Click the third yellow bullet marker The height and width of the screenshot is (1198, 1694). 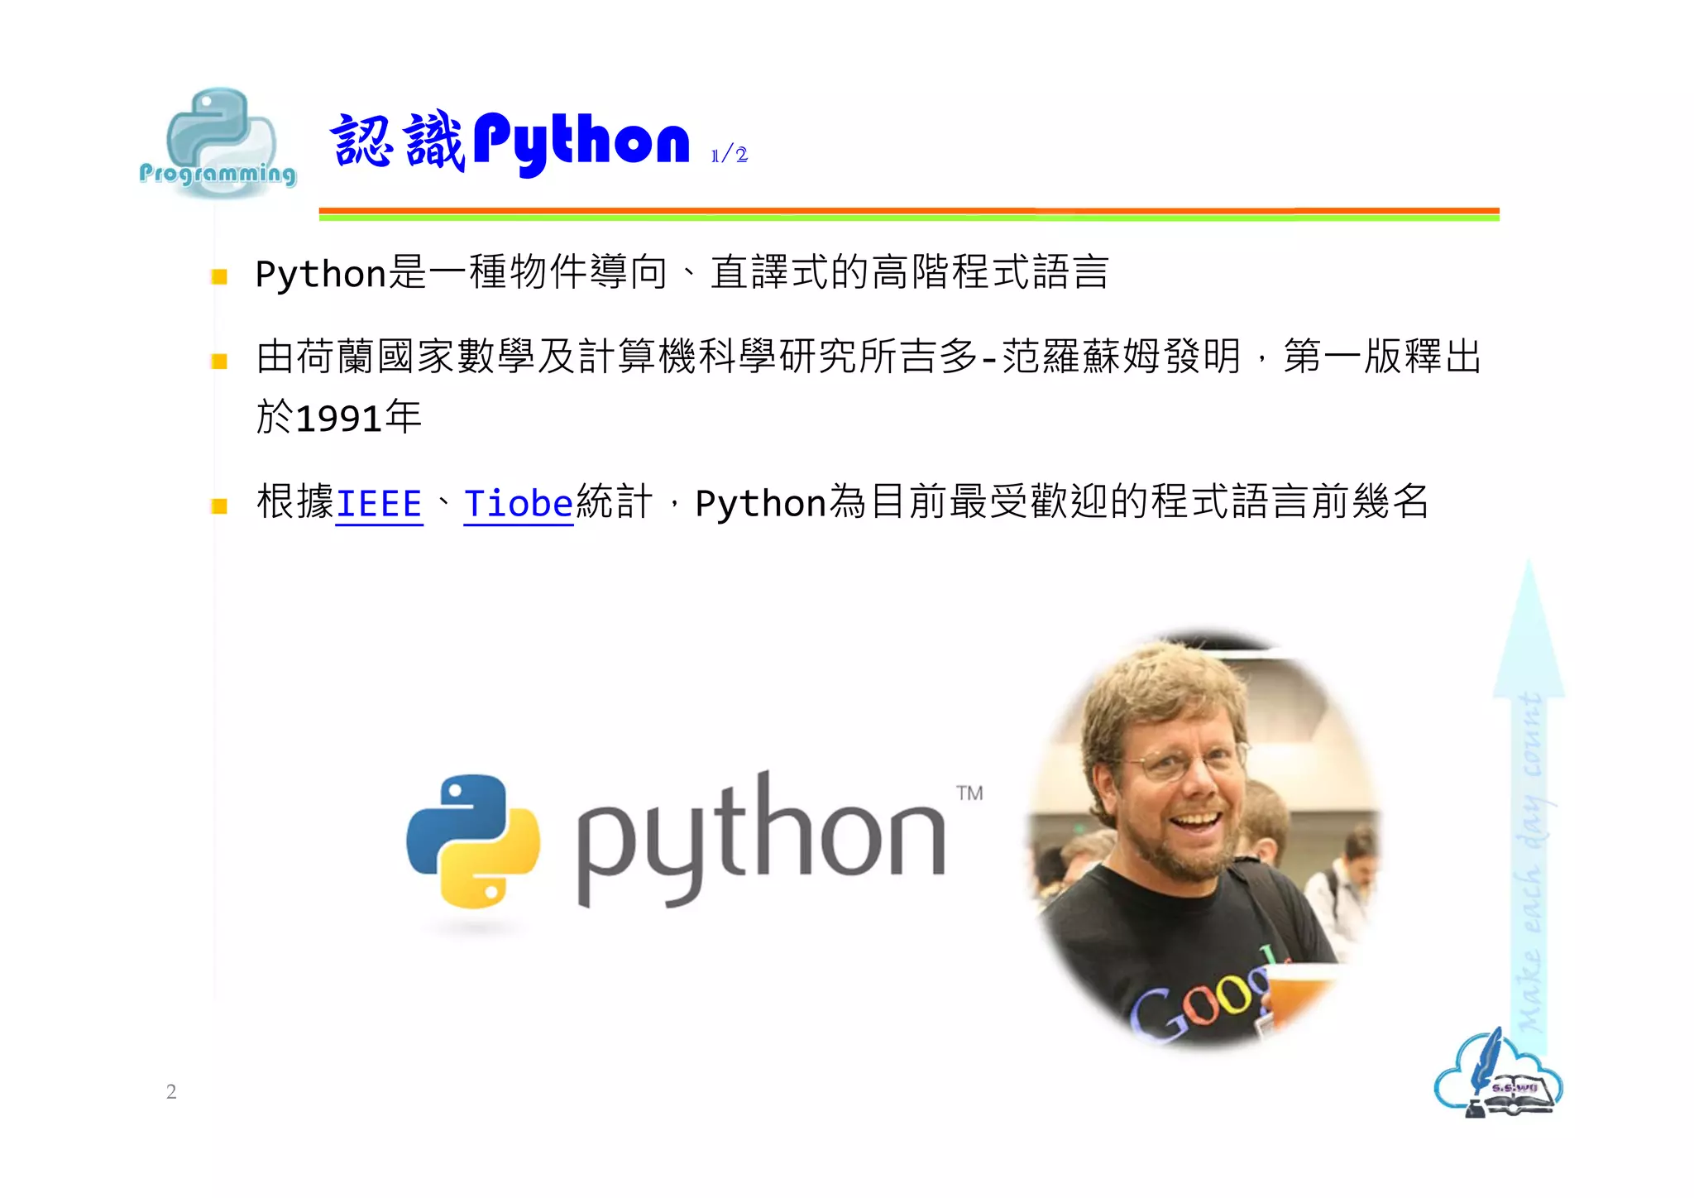219,506
